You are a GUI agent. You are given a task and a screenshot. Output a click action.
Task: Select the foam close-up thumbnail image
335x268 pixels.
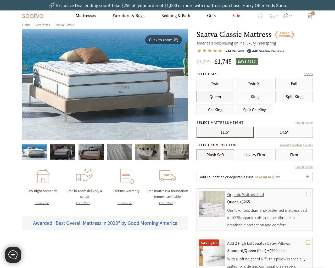click(119, 152)
